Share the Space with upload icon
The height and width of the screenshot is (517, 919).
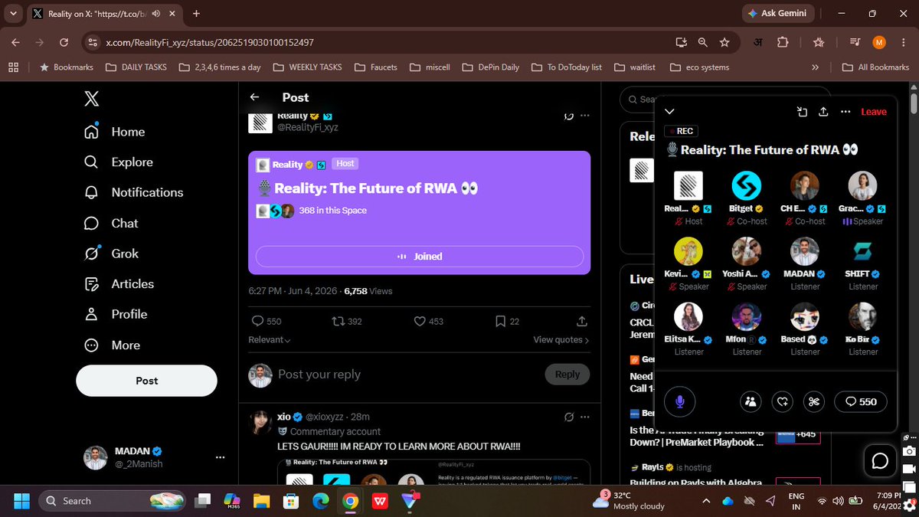click(823, 112)
